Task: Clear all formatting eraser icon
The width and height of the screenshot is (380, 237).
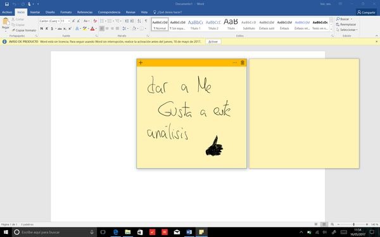Action: click(x=95, y=21)
